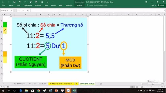Expand the Name Box dropdown arrow
The height and width of the screenshot is (93, 166).
tap(12, 11)
